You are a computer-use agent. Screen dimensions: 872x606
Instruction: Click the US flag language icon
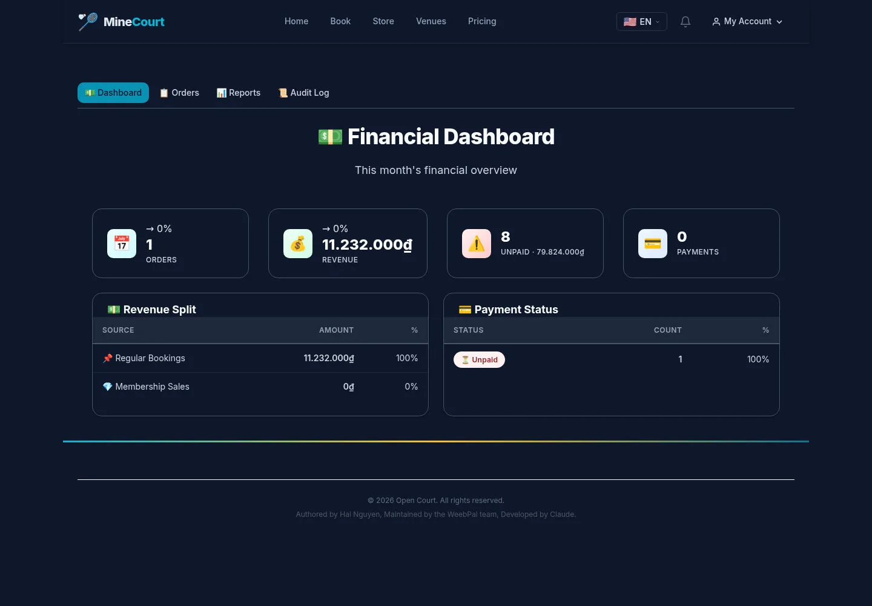(630, 22)
